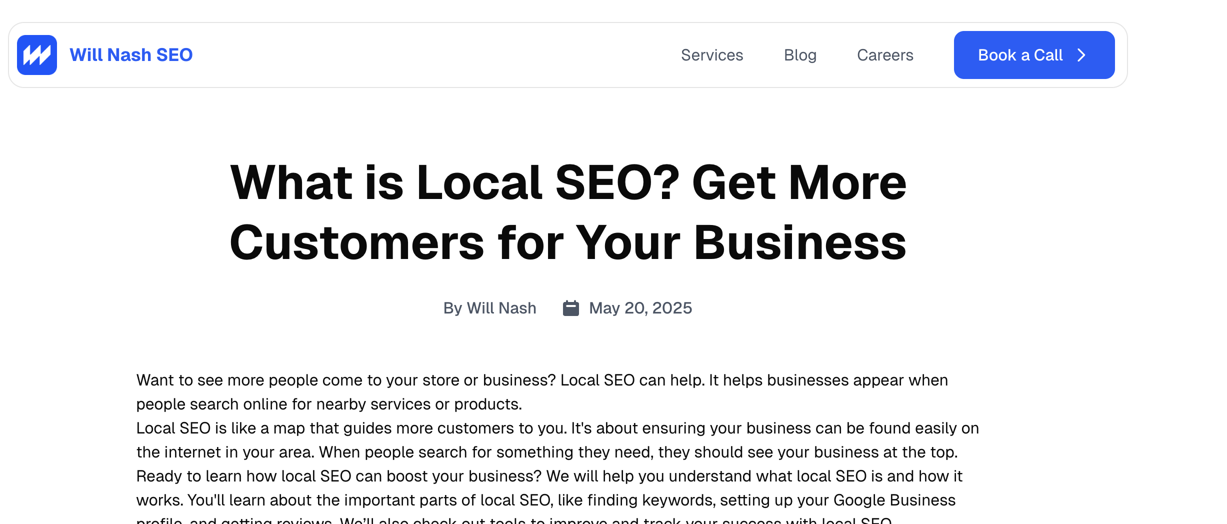The image size is (1227, 524).
Task: Click the Book a Call button
Action: (x=1034, y=55)
